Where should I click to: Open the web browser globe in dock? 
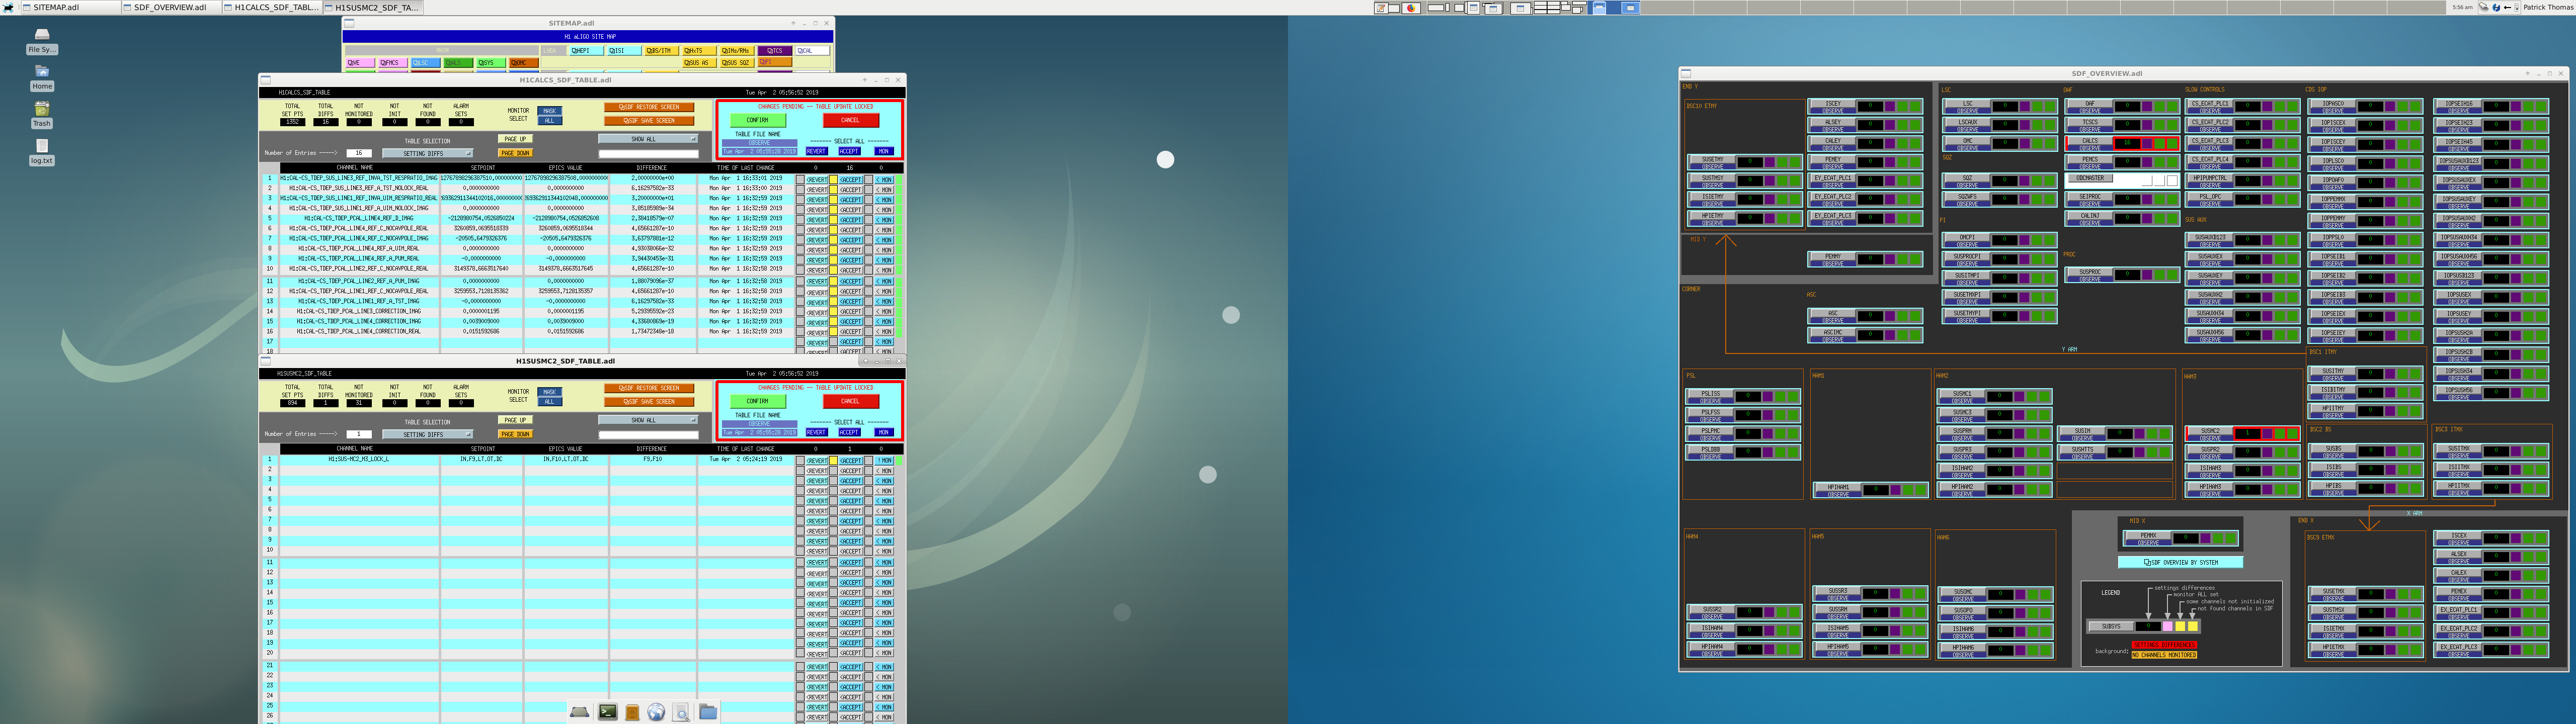[x=656, y=712]
